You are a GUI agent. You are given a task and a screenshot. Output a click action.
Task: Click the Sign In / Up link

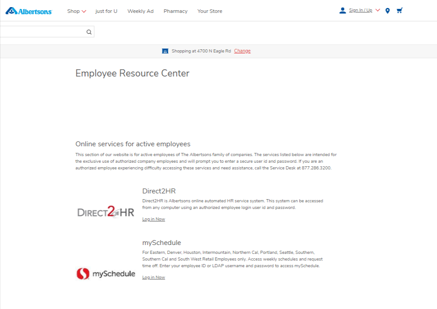(x=361, y=10)
